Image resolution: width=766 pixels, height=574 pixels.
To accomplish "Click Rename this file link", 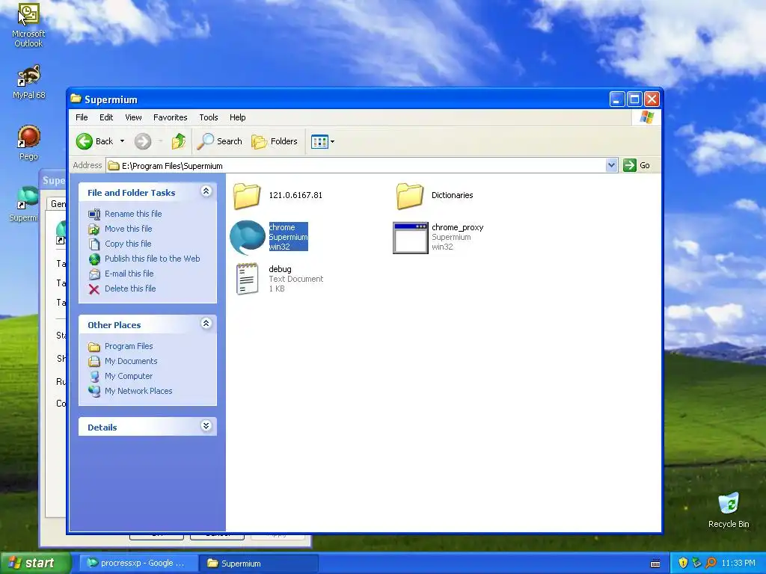I will 133,214.
